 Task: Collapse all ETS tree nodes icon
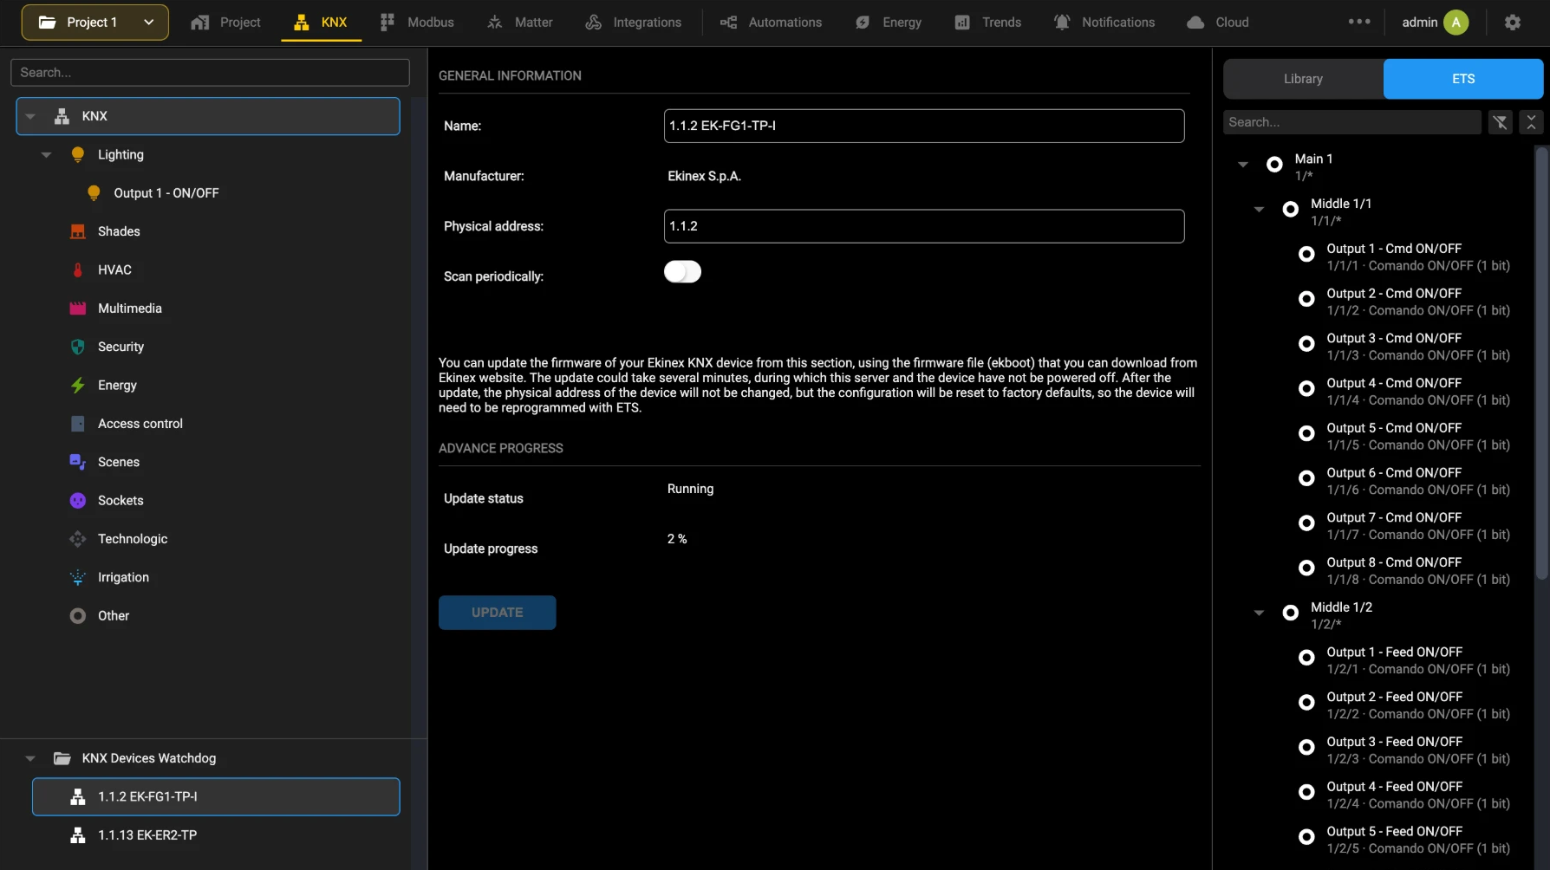tap(1532, 122)
